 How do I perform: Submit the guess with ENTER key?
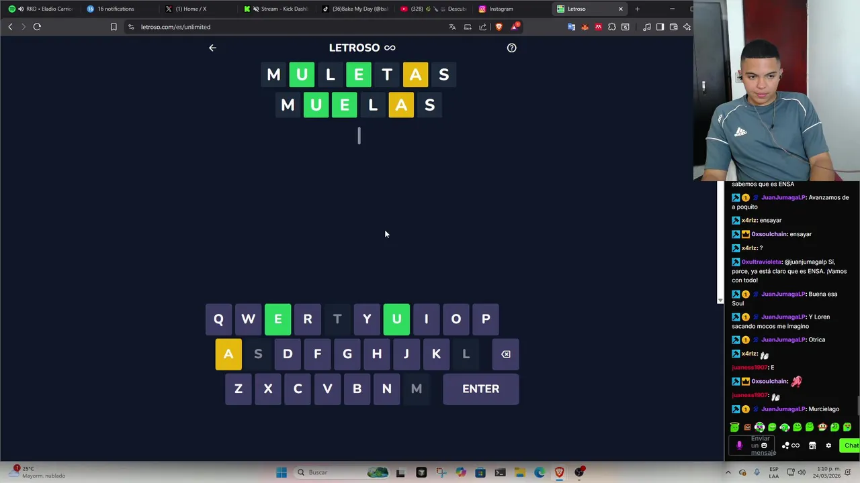click(x=480, y=389)
